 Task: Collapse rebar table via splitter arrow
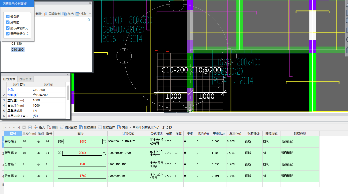click(177, 113)
